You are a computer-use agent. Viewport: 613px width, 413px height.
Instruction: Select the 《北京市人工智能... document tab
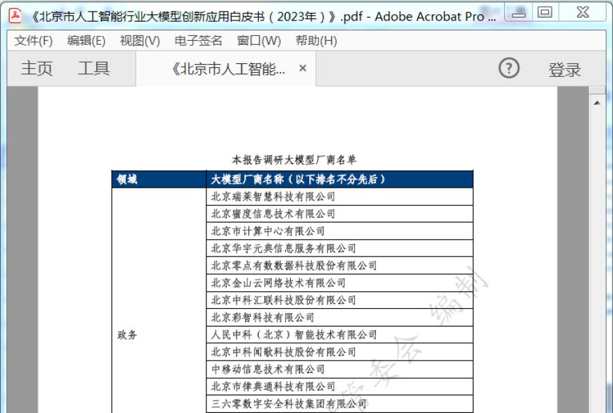click(x=229, y=69)
